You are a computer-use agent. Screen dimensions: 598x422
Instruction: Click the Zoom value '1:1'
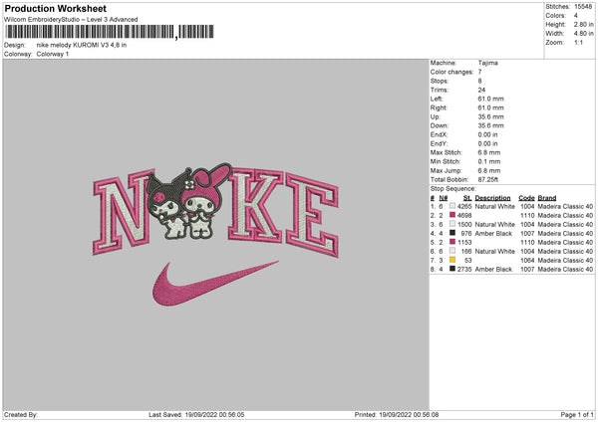pos(578,42)
